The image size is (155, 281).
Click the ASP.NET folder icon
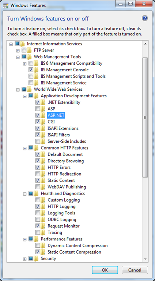pos(43,115)
